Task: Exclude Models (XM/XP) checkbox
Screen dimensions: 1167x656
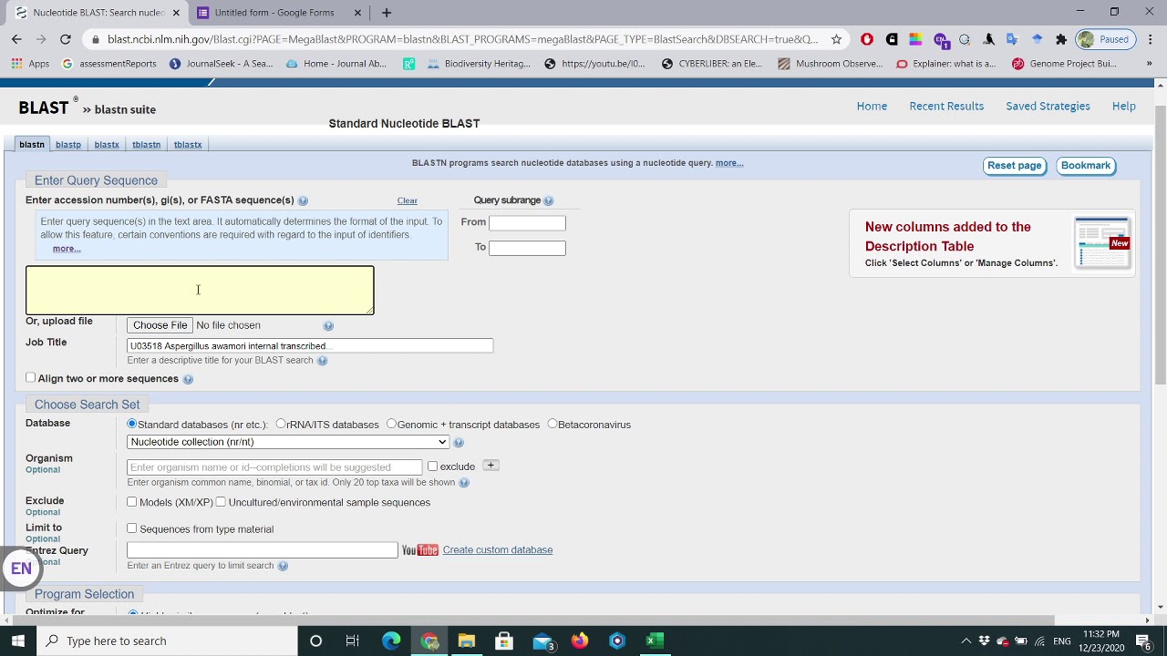Action: [132, 502]
